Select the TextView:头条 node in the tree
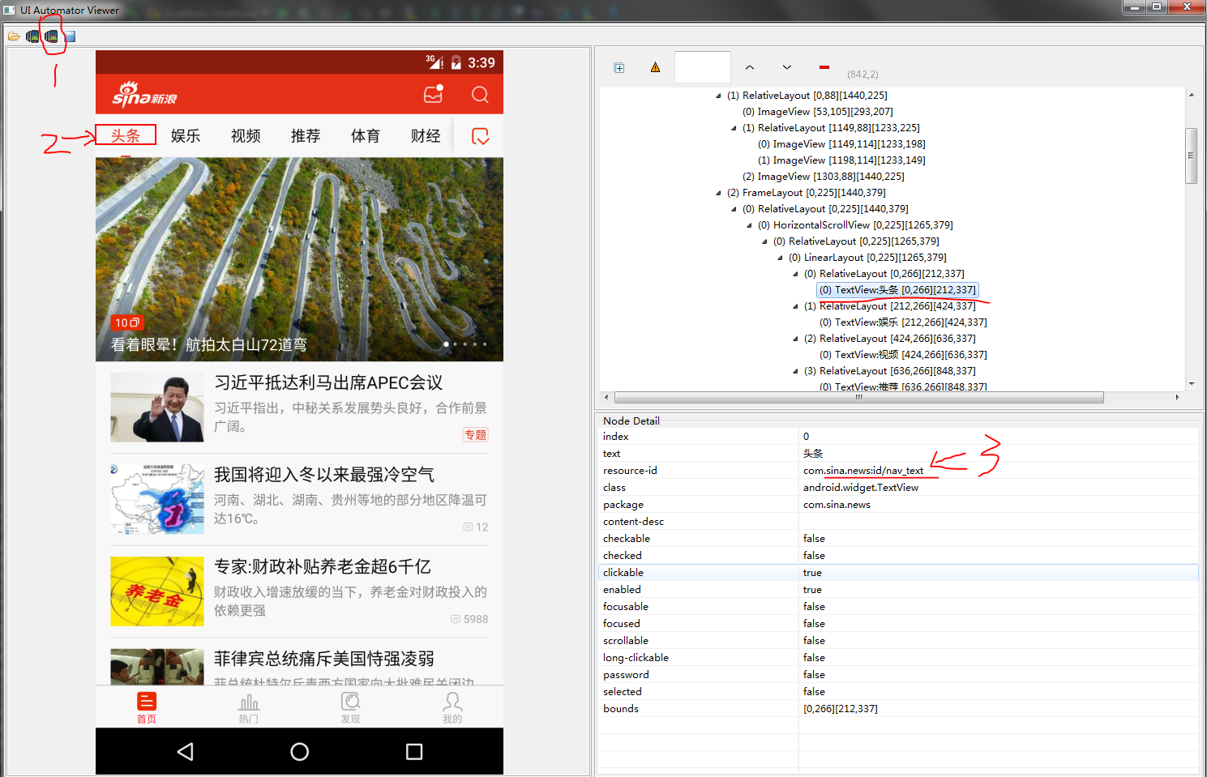 [897, 289]
